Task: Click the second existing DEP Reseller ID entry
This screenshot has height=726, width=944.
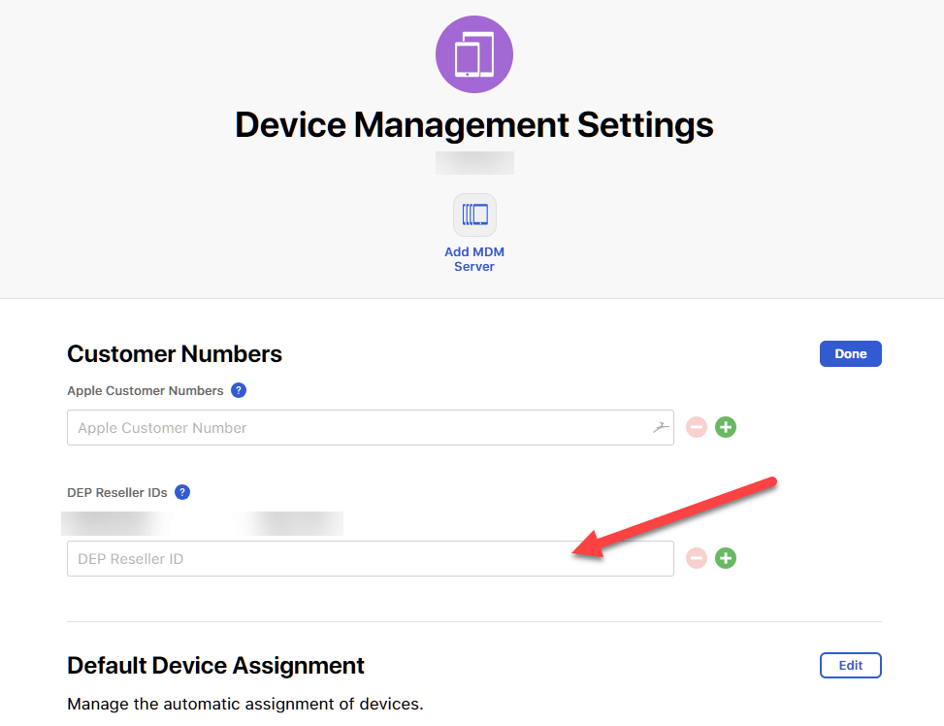Action: point(290,522)
